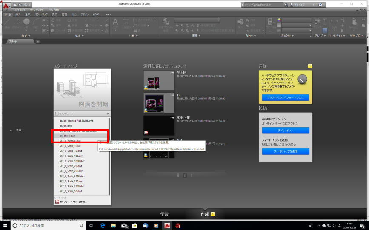Open the ファイル(F) menu
Viewport: 369px width, 230px height.
tap(20, 10)
